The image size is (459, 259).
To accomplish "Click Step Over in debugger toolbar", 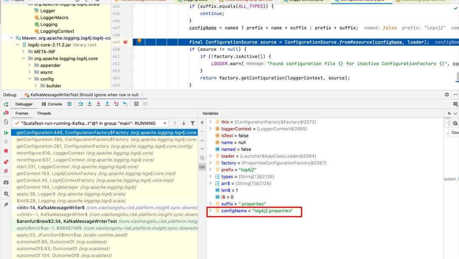I will [80, 104].
